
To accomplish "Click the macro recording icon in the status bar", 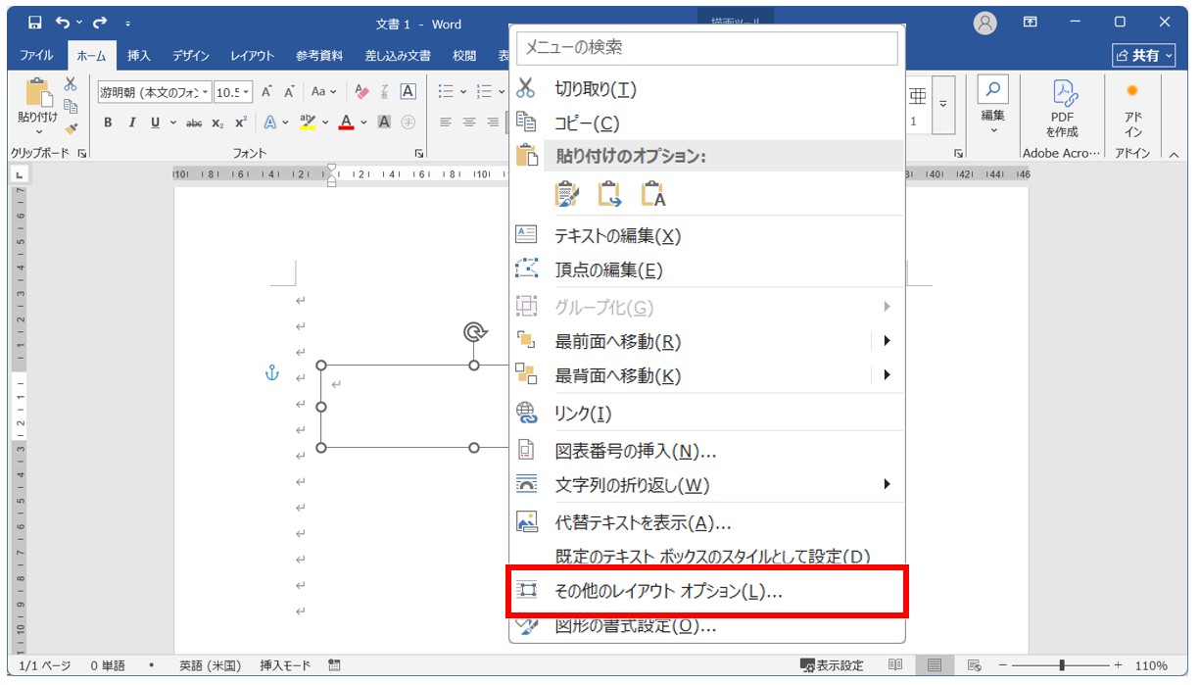I will [x=335, y=665].
